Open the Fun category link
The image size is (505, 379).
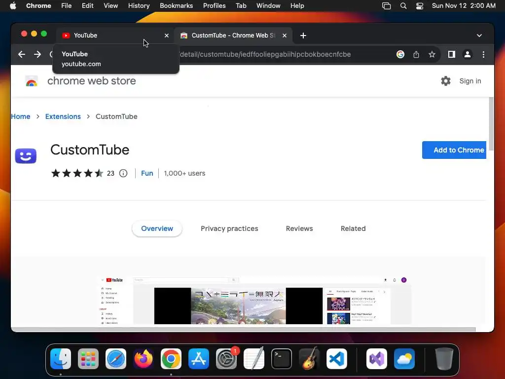click(147, 173)
